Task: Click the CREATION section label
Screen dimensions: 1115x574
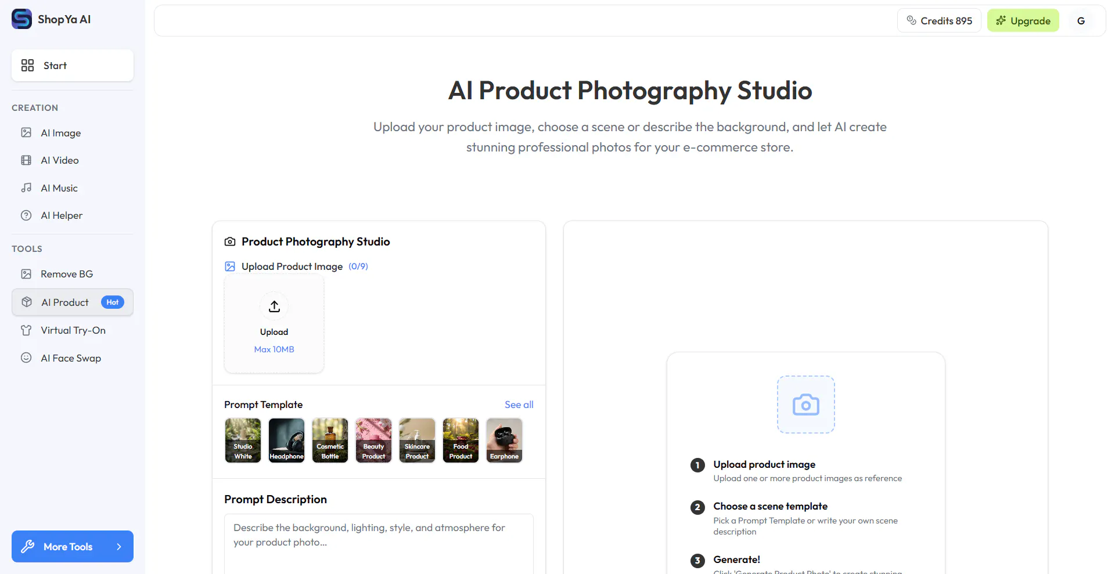Action: 35,108
